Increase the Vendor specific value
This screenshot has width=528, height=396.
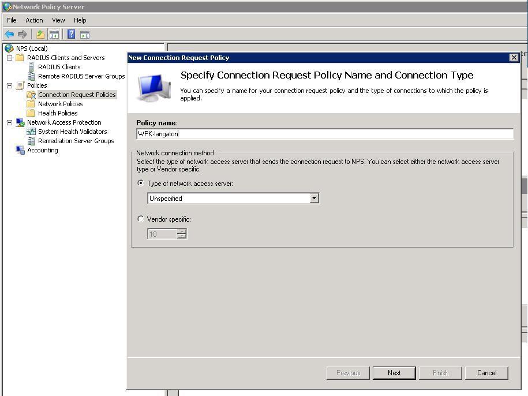tap(182, 231)
